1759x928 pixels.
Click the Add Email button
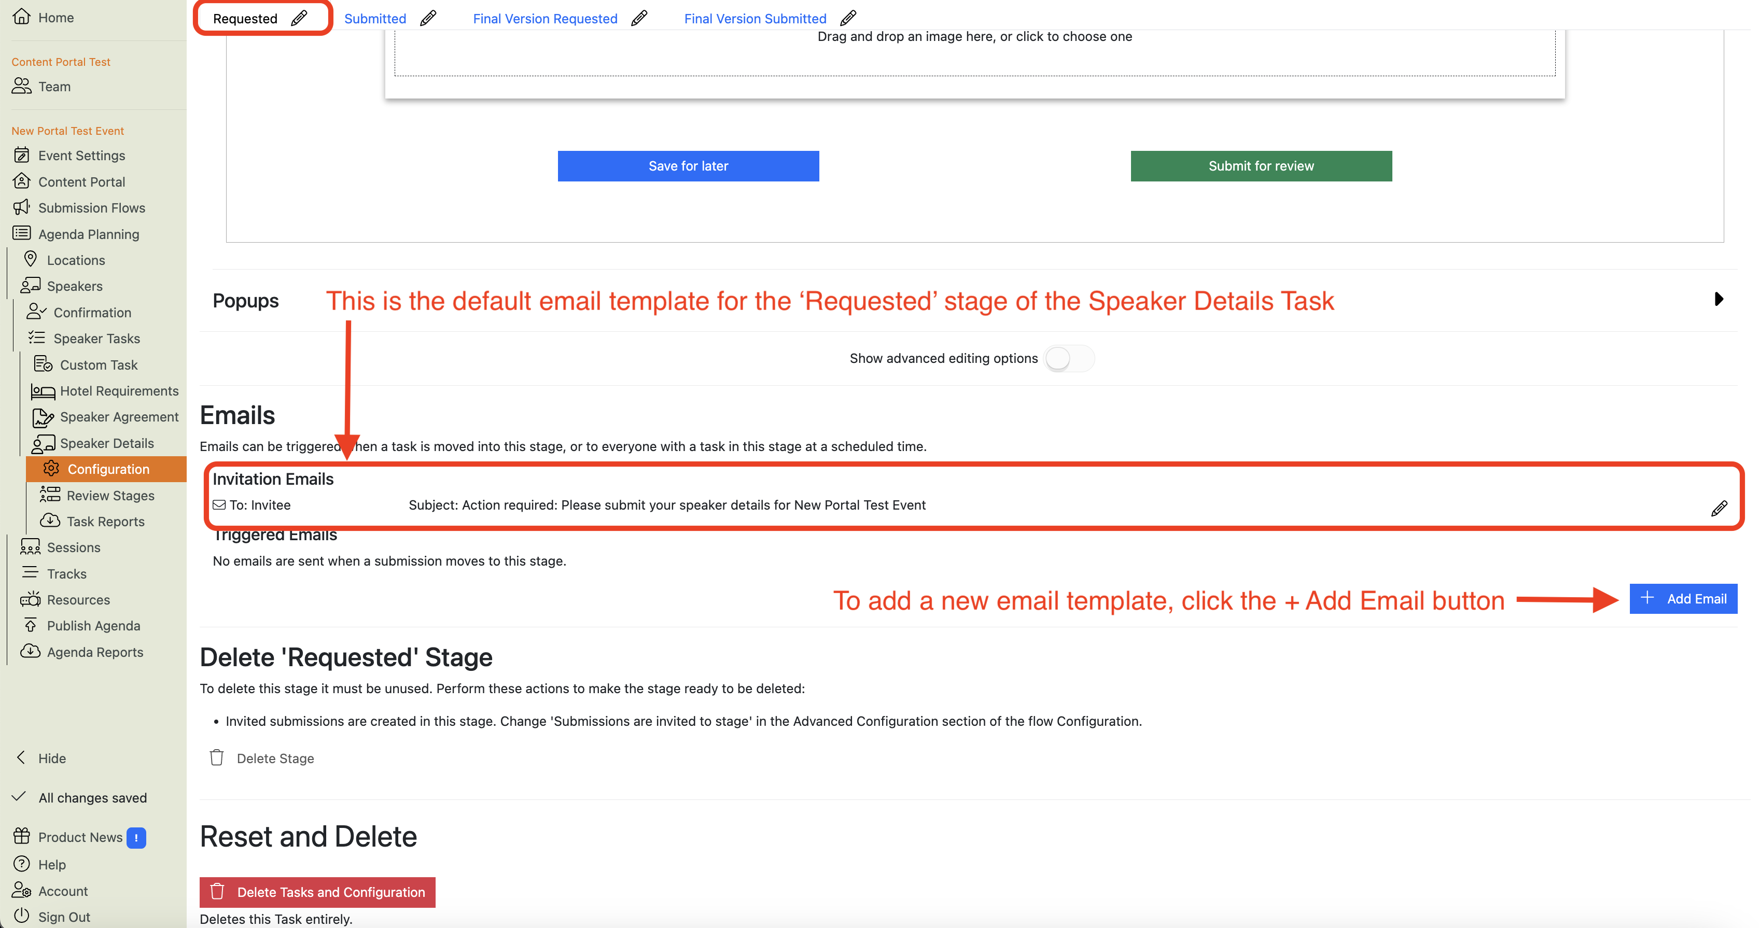1683,599
